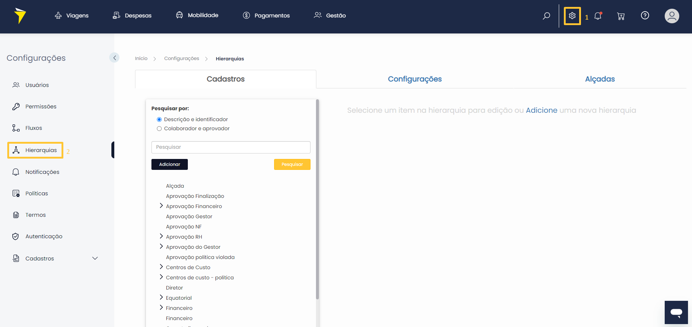Click the Políticas document icon
The height and width of the screenshot is (327, 692).
point(16,194)
